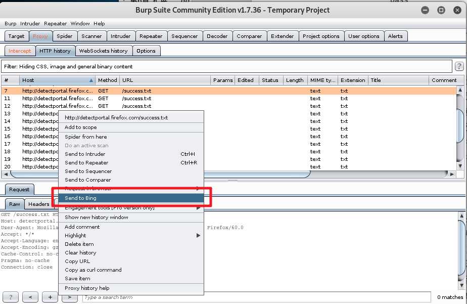Open the Project options tab

321,36
